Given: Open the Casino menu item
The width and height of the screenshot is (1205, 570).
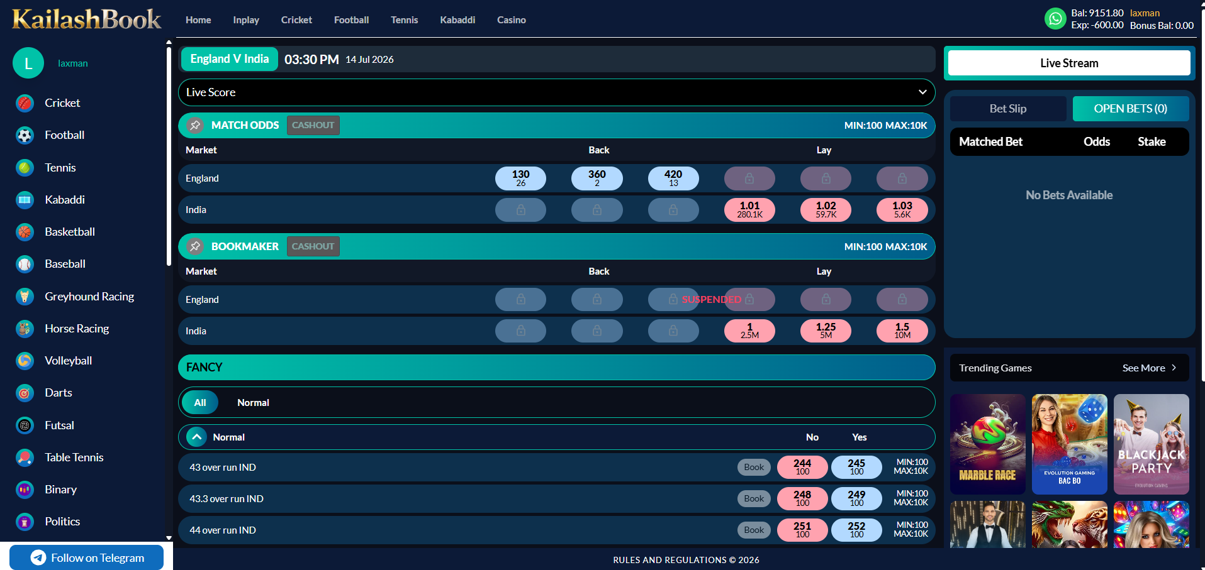Looking at the screenshot, I should (512, 20).
